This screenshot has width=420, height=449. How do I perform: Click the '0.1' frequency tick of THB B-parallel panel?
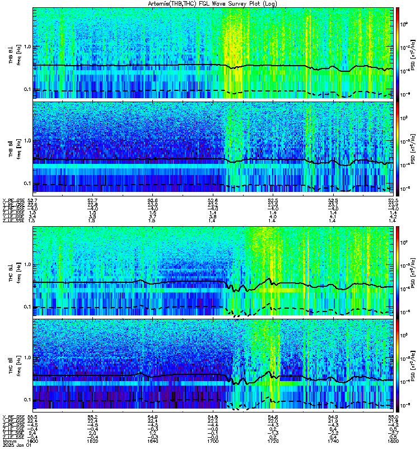click(x=27, y=184)
